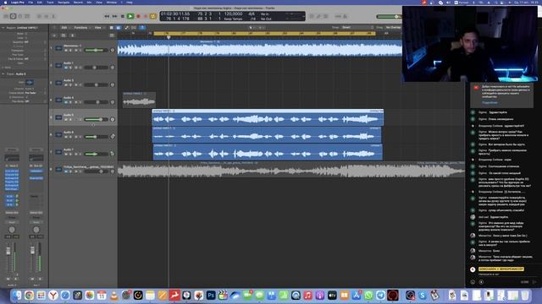Open the Drag pop-up menu

(393, 27)
